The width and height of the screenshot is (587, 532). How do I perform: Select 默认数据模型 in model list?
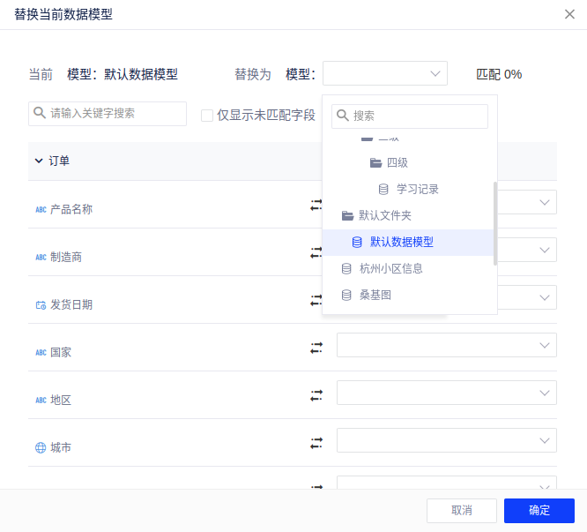click(x=401, y=242)
